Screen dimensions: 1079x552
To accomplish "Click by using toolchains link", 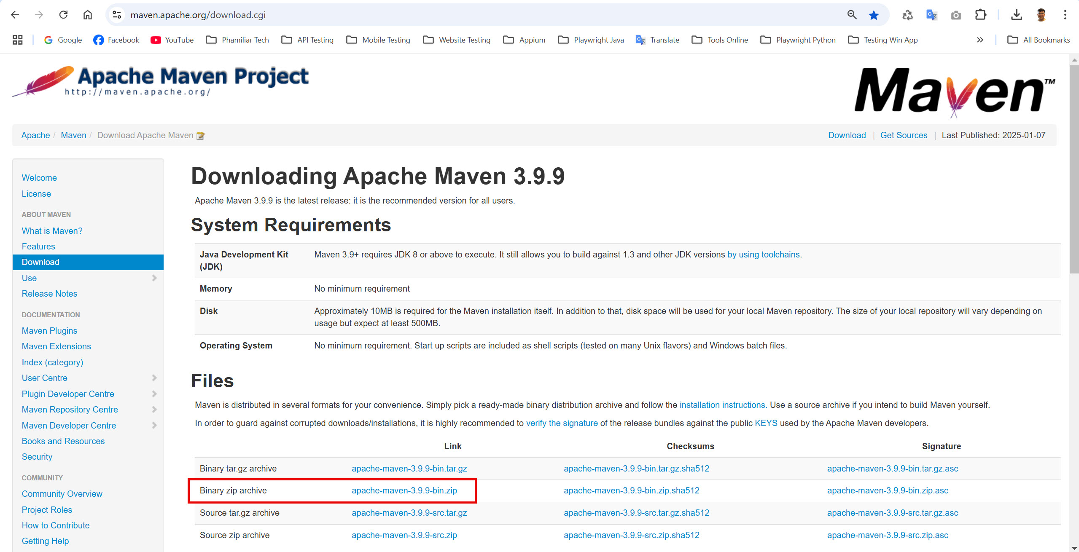I will [x=764, y=255].
